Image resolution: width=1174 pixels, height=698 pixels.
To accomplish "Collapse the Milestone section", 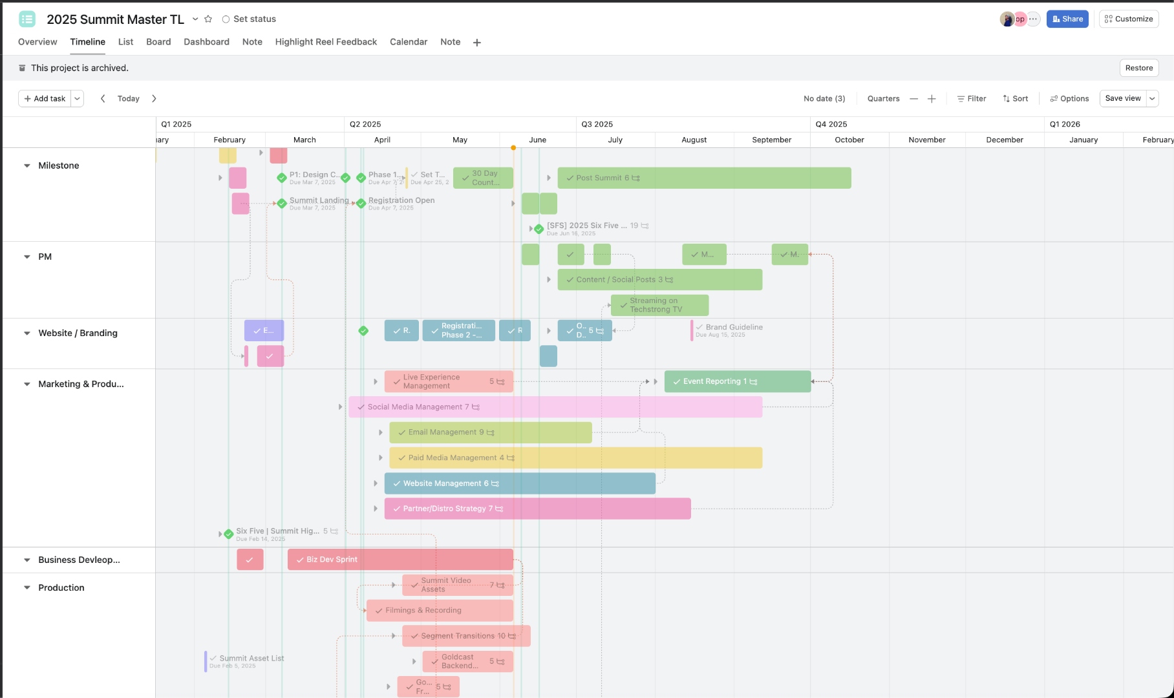I will point(27,165).
